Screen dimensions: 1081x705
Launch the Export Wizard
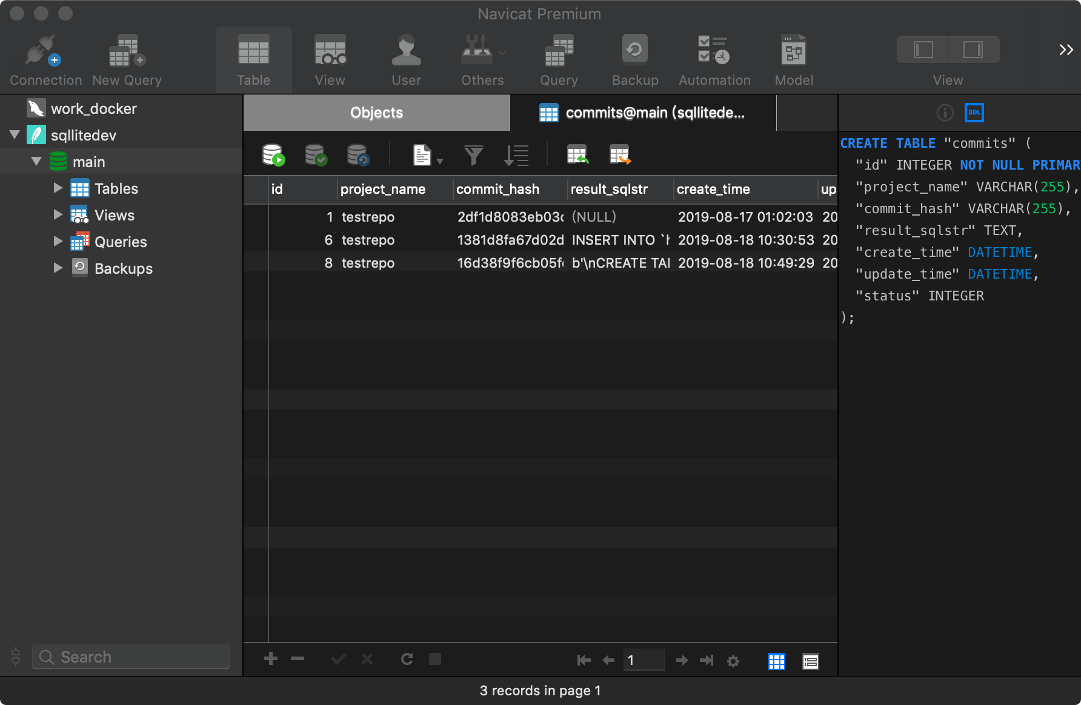coord(619,154)
